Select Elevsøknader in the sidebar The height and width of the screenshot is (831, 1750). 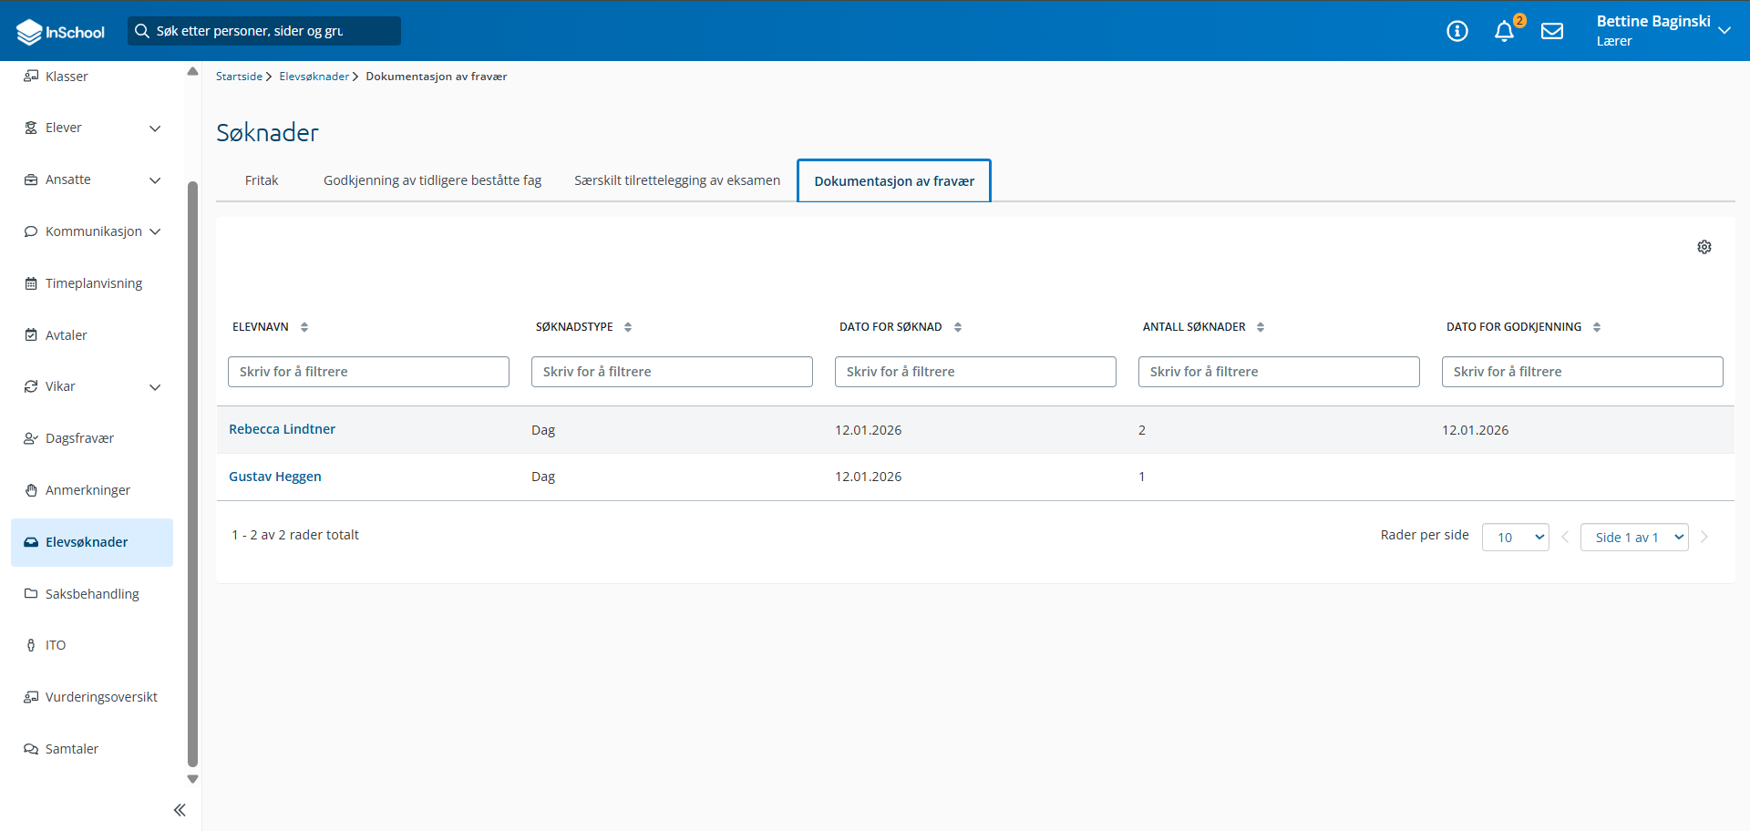92,542
